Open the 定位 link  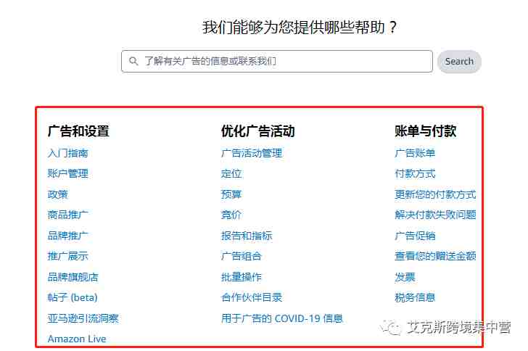tap(231, 174)
